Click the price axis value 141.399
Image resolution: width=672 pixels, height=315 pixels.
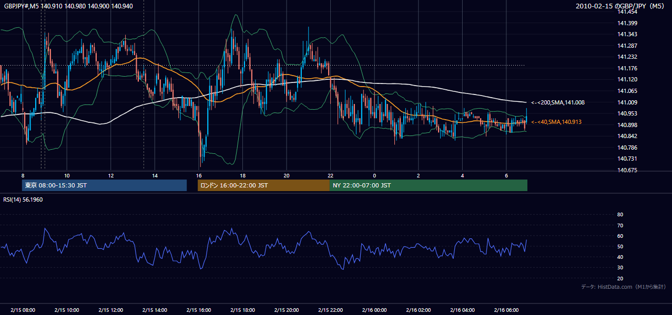point(627,23)
